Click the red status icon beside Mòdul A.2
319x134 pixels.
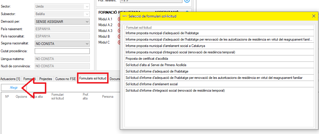click(119, 25)
